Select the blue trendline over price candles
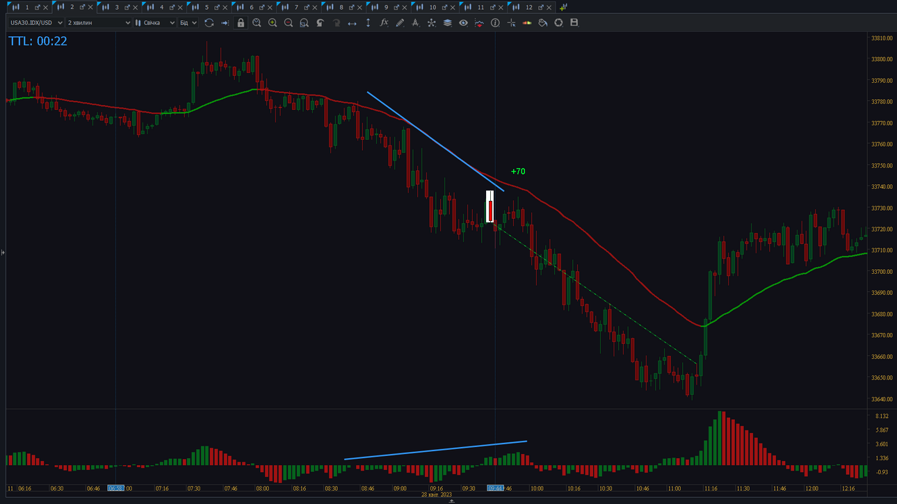897x504 pixels. point(435,141)
